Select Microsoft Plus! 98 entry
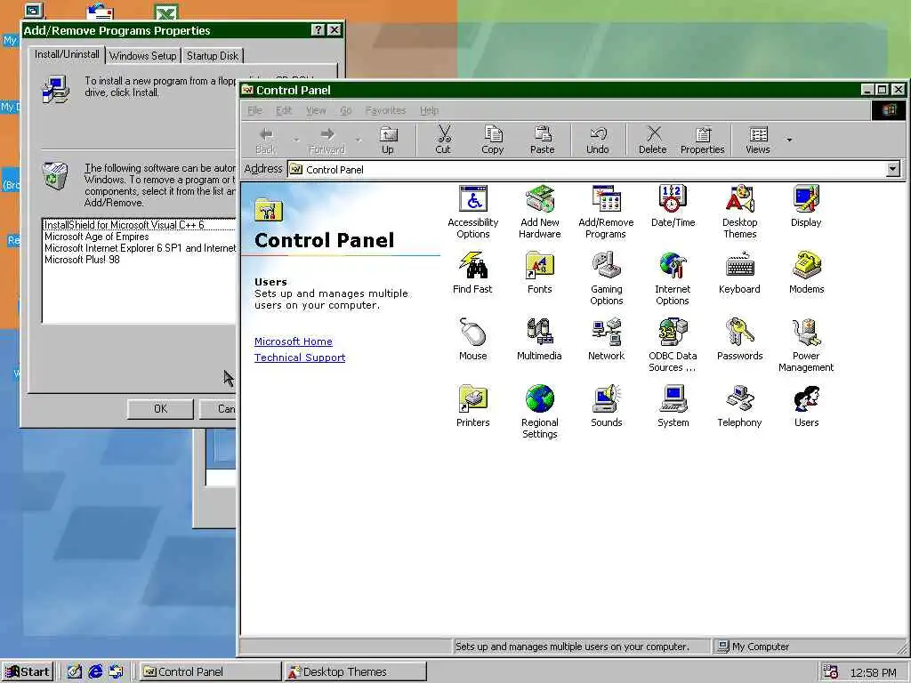The image size is (911, 683). tap(140, 260)
